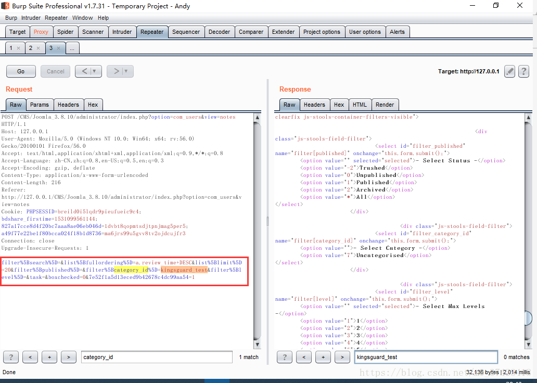Close Repeater tab 2
Screen dimensions: 537x383
click(39, 48)
